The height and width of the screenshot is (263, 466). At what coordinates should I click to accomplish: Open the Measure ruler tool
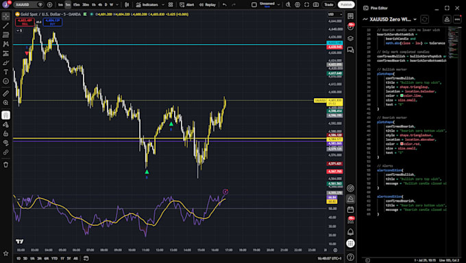tap(5, 93)
